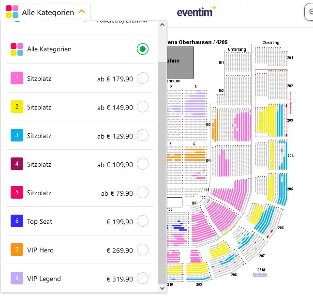Click the lilac VIP Legend icon
The image size is (313, 297).
pyautogui.click(x=17, y=278)
